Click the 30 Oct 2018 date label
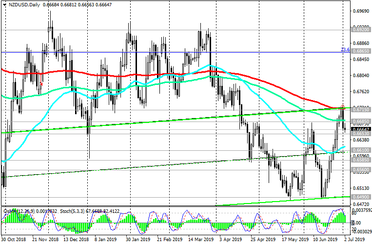The width and height of the screenshot is (372, 245). click(x=14, y=241)
